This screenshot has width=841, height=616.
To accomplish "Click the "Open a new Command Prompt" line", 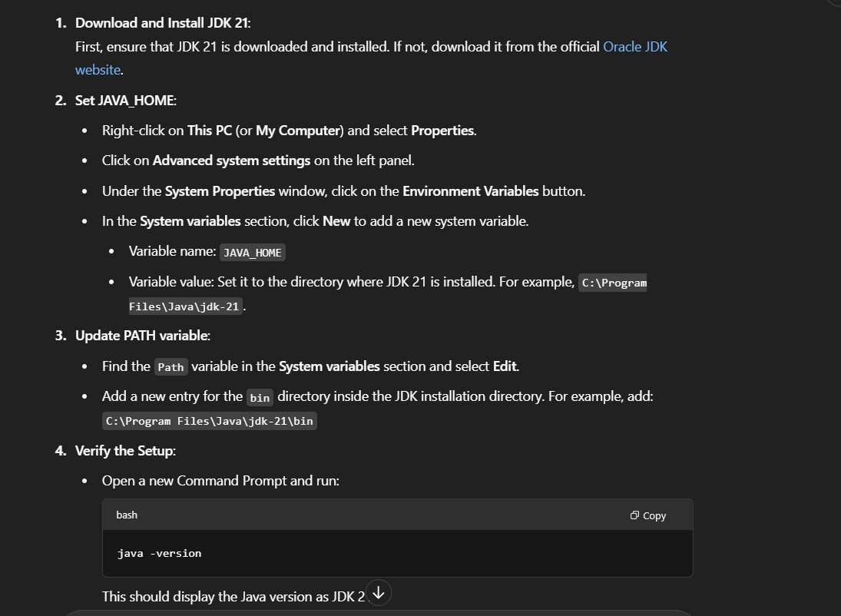I will 220,481.
